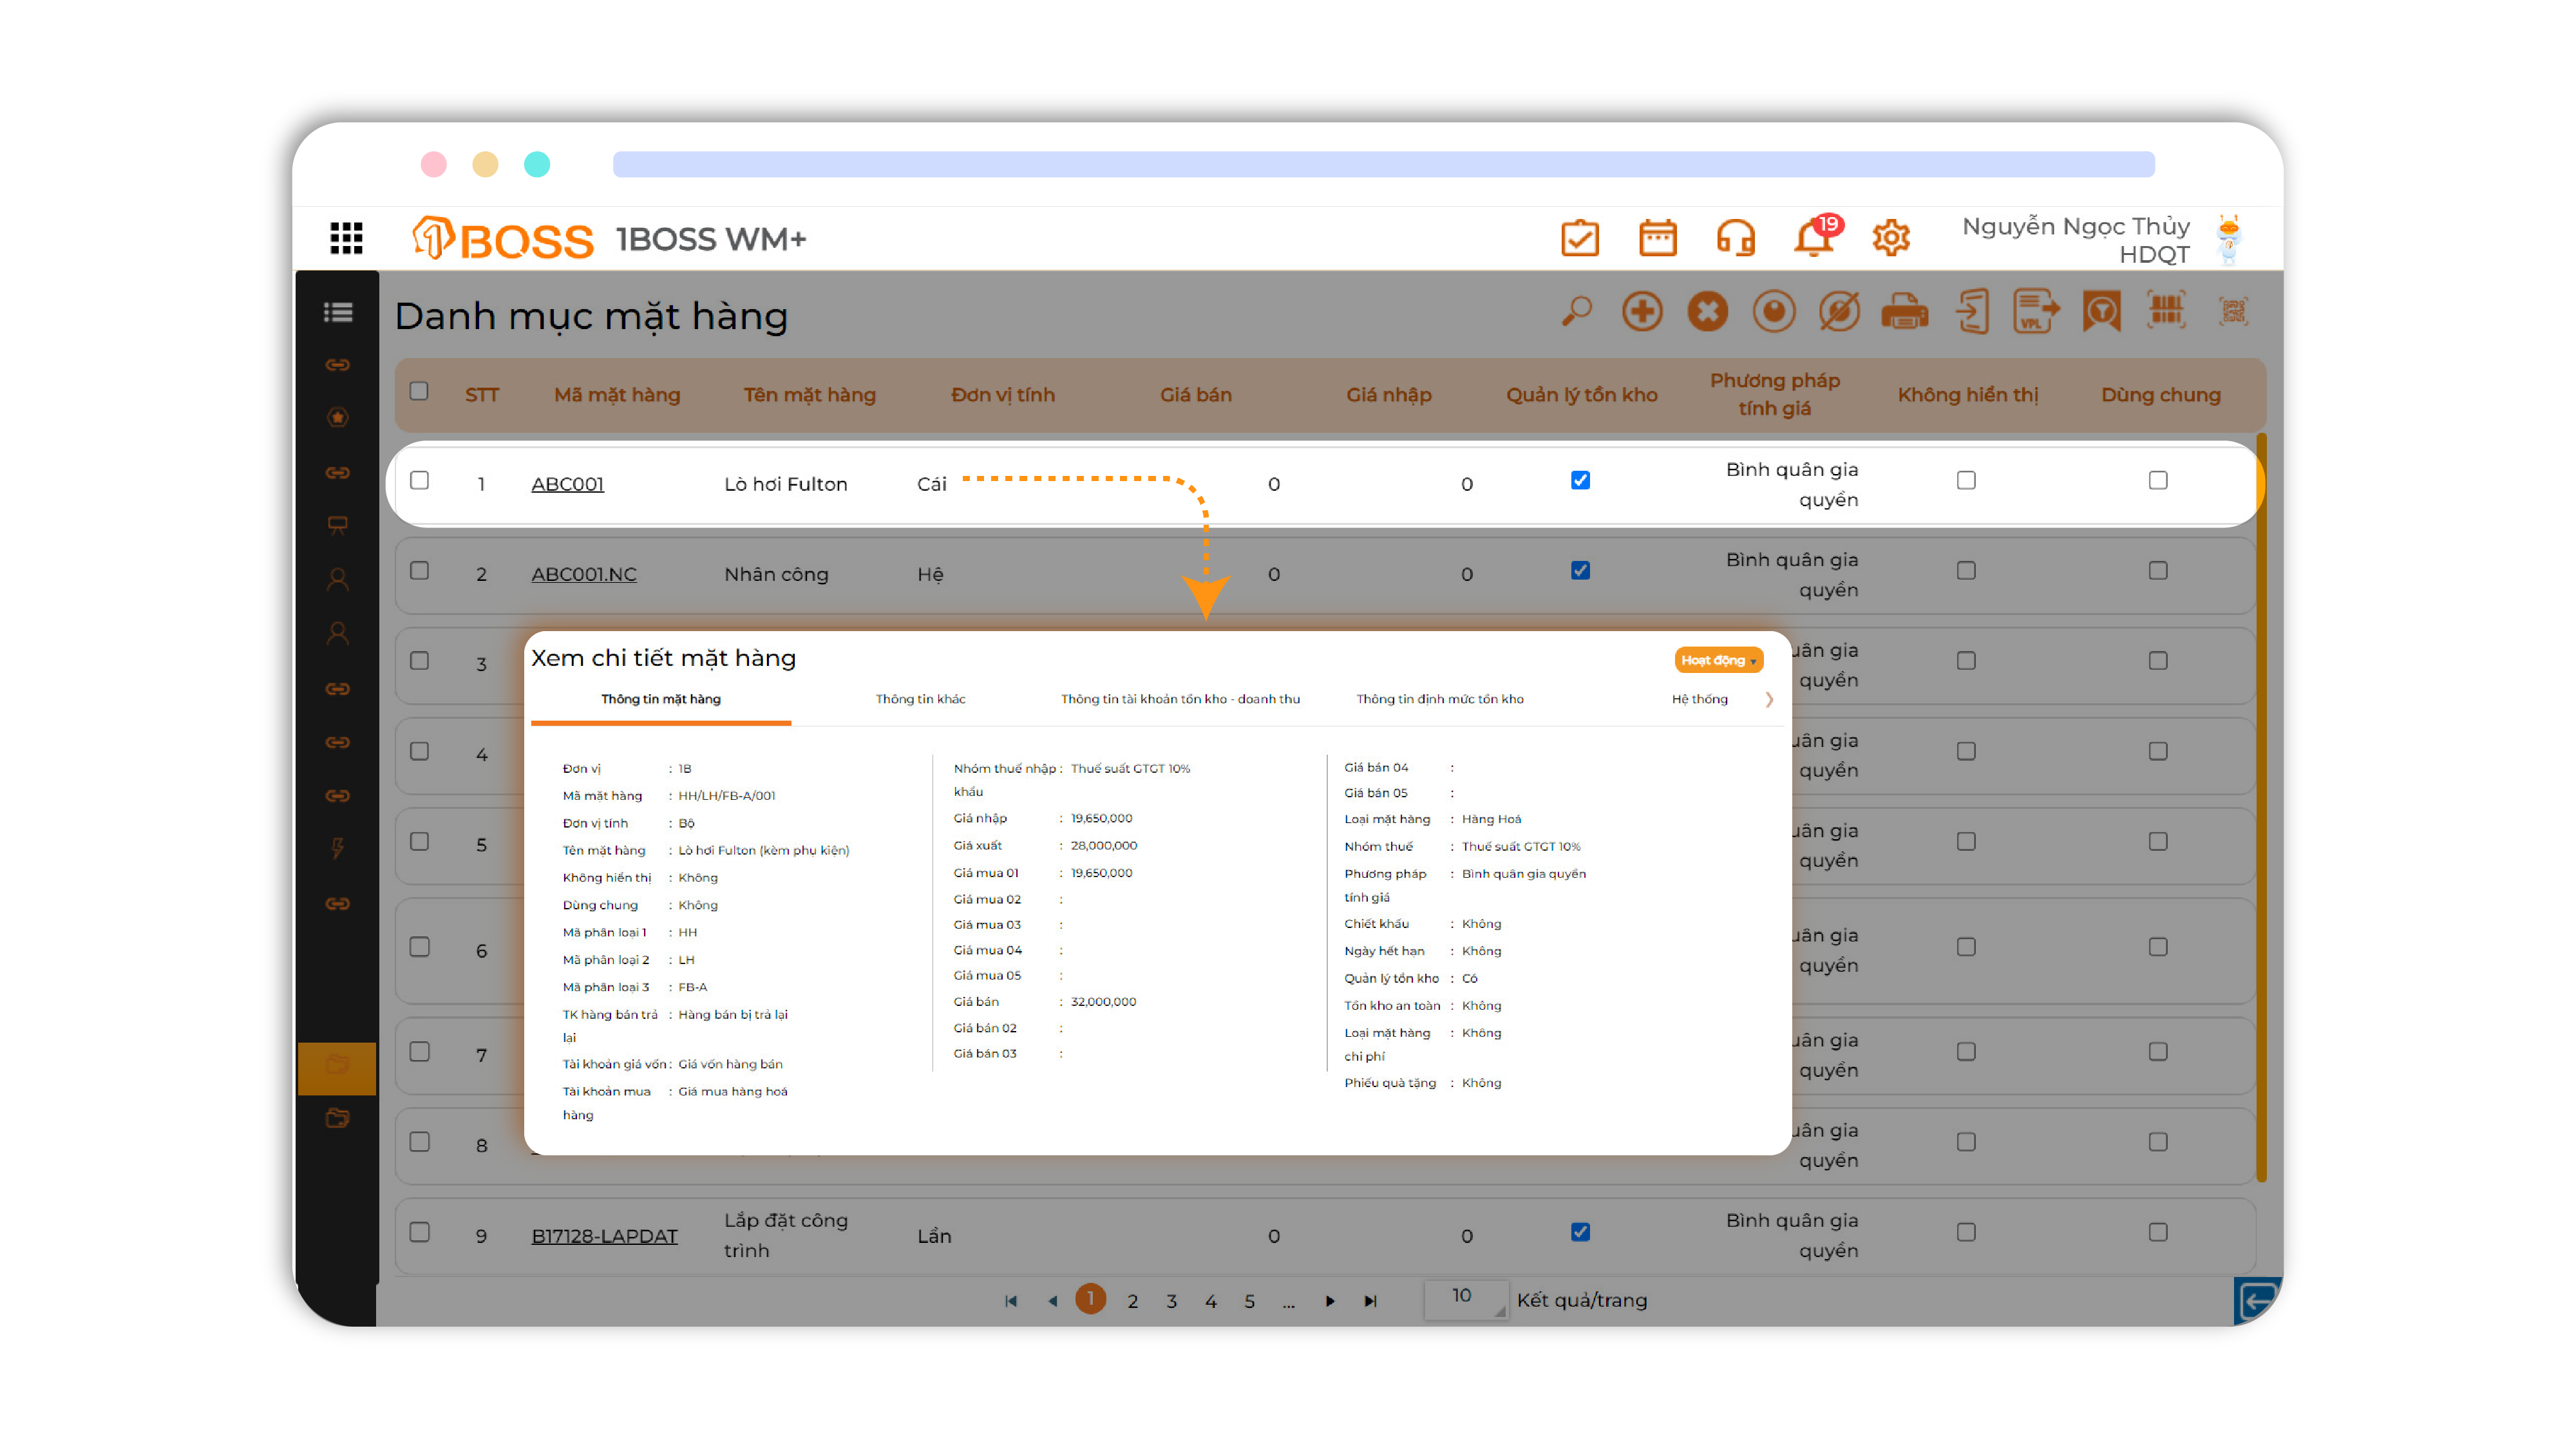Click the right chevron to show more tabs

1769,700
